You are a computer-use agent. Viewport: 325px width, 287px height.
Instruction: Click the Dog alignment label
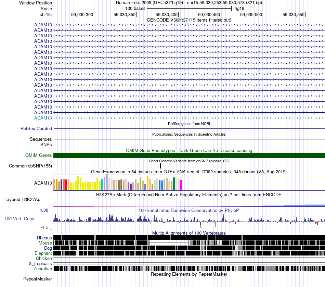pyautogui.click(x=48, y=248)
